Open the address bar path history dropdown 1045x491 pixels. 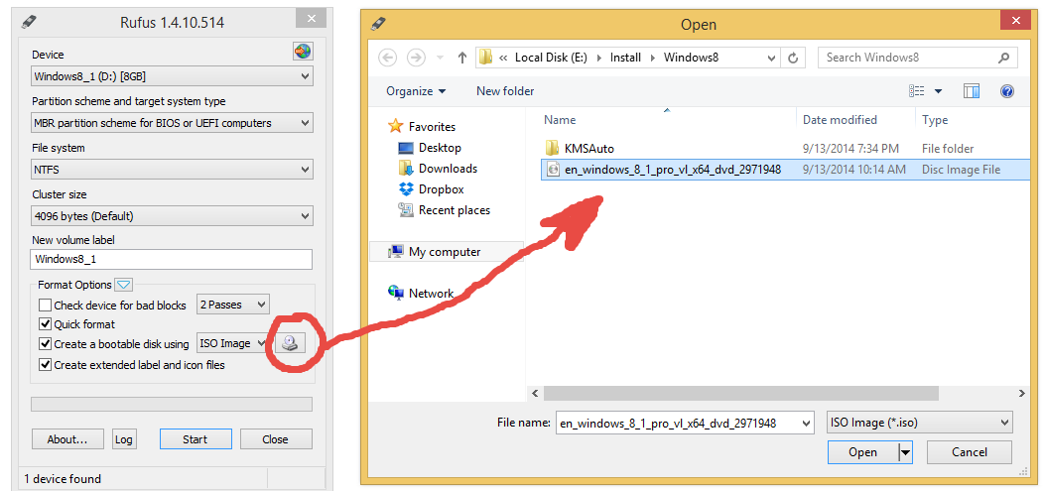click(x=771, y=58)
